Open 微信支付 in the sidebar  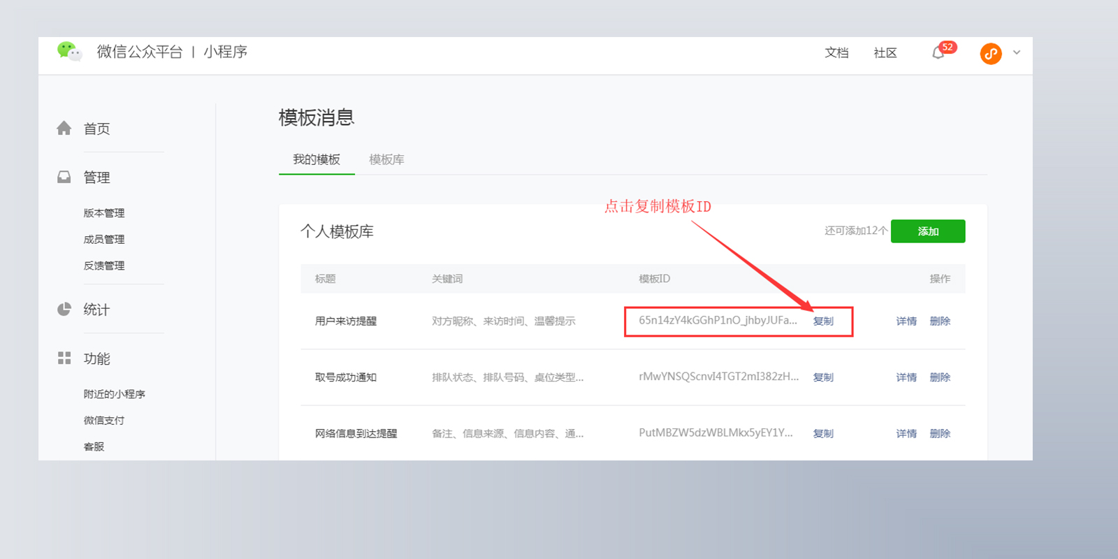[104, 421]
